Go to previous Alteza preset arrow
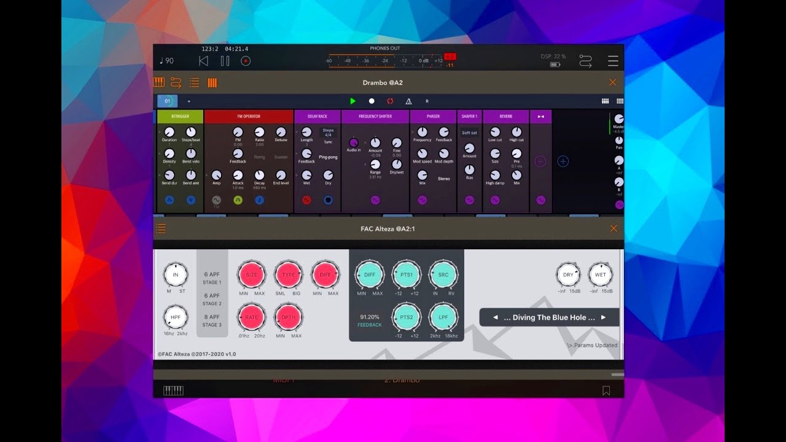Screen dimensions: 786x442 point(496,317)
